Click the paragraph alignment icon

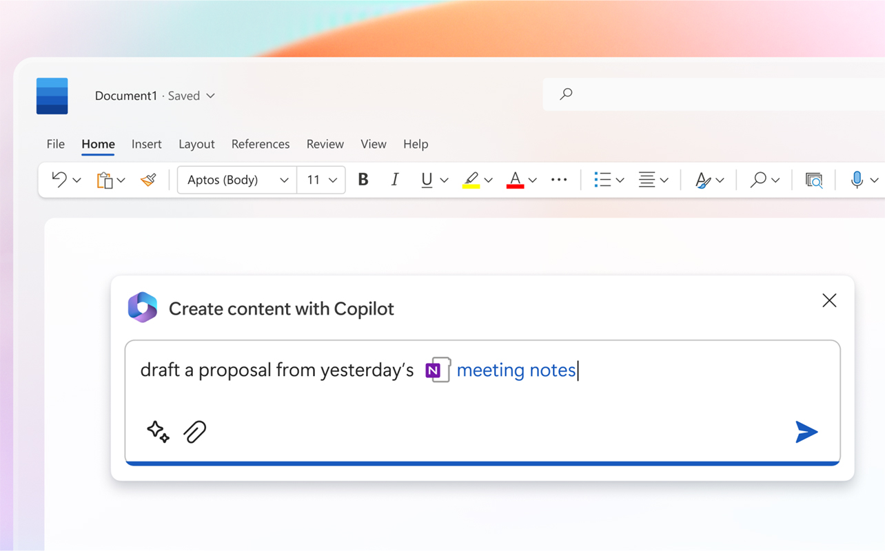point(647,180)
